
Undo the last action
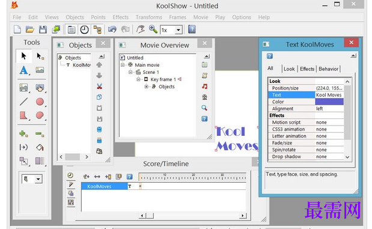(x=112, y=29)
